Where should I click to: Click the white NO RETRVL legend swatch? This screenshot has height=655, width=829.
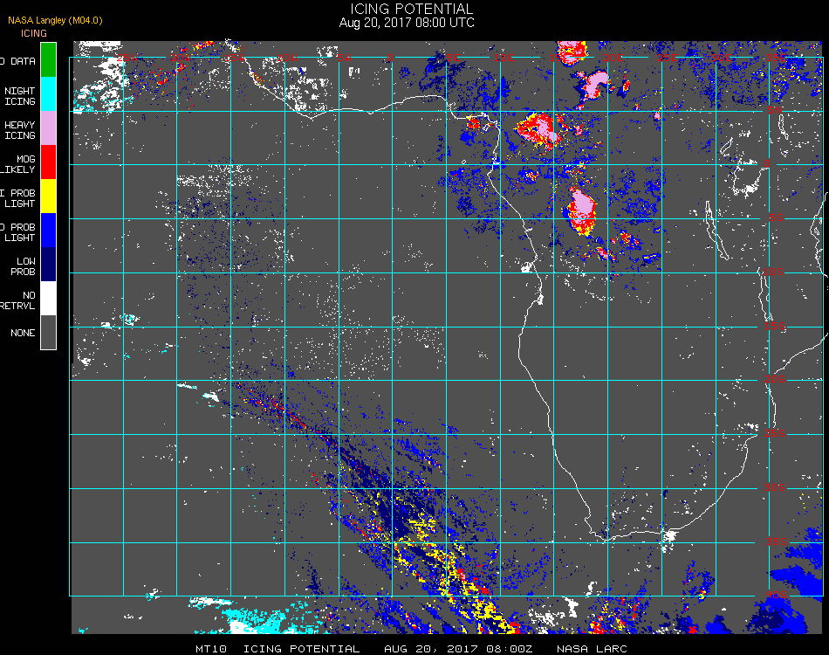click(48, 299)
